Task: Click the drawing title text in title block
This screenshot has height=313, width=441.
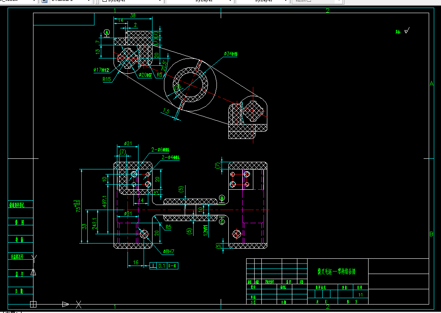Action: [336, 271]
